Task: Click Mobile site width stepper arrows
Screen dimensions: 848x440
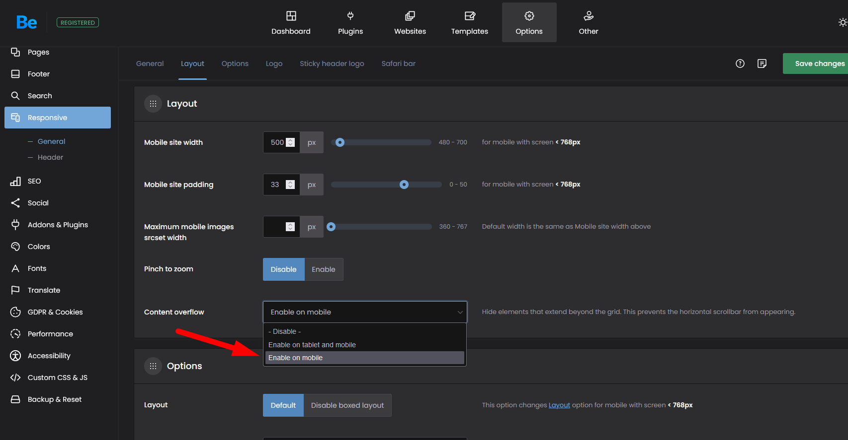Action: pyautogui.click(x=291, y=142)
